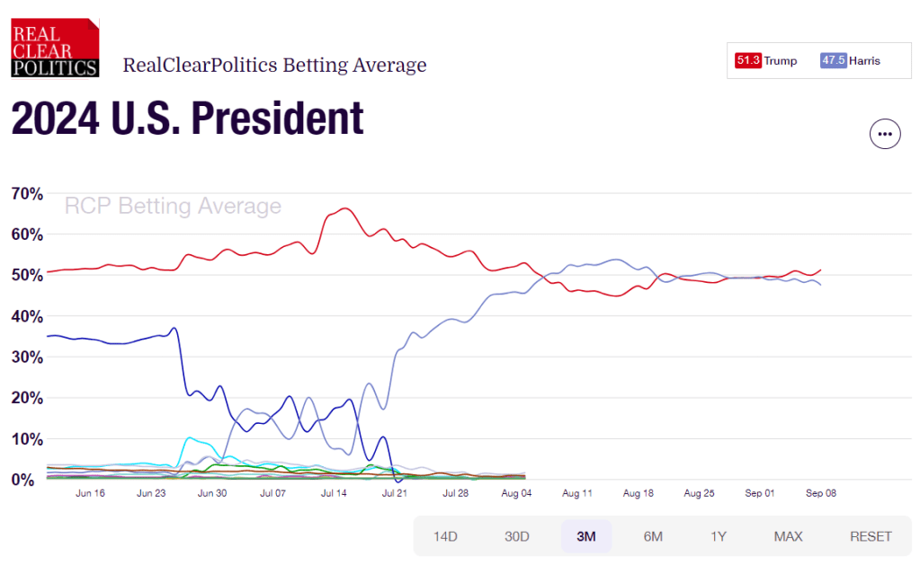Viewport: 920px width, 565px height.
Task: Click the Jul 21 date on the axis
Action: [395, 493]
